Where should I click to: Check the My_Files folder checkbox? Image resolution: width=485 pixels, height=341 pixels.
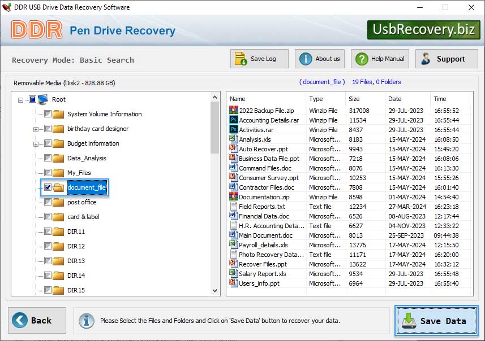pos(48,173)
